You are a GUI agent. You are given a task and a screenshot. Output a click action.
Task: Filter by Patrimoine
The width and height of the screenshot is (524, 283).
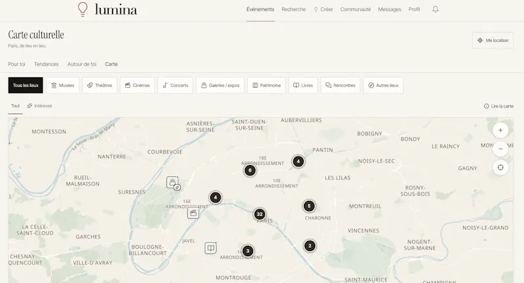tap(267, 85)
